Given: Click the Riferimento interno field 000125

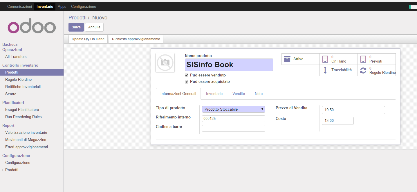Looking at the screenshot, I should pos(234,119).
